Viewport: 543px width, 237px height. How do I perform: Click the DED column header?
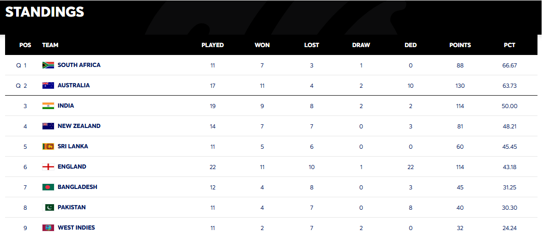point(410,45)
